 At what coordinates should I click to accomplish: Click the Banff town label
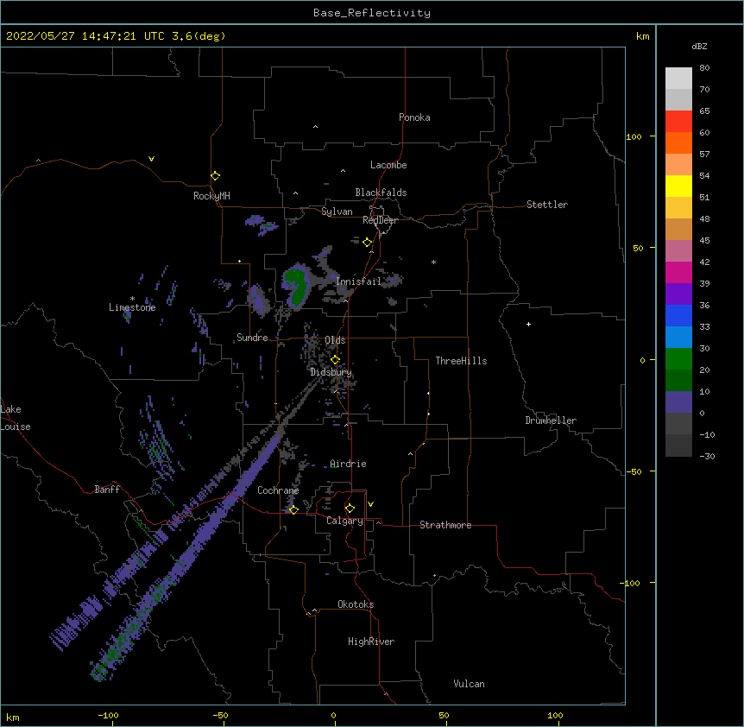coord(107,490)
